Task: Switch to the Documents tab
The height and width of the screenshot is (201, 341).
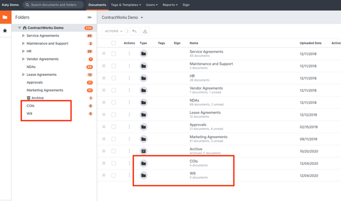Action: tap(97, 5)
